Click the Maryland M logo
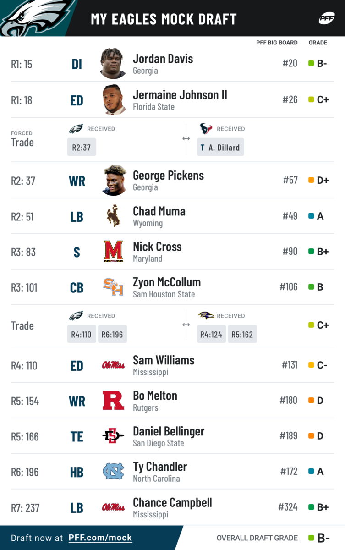Viewport: 345px width, 550px height. [x=113, y=251]
